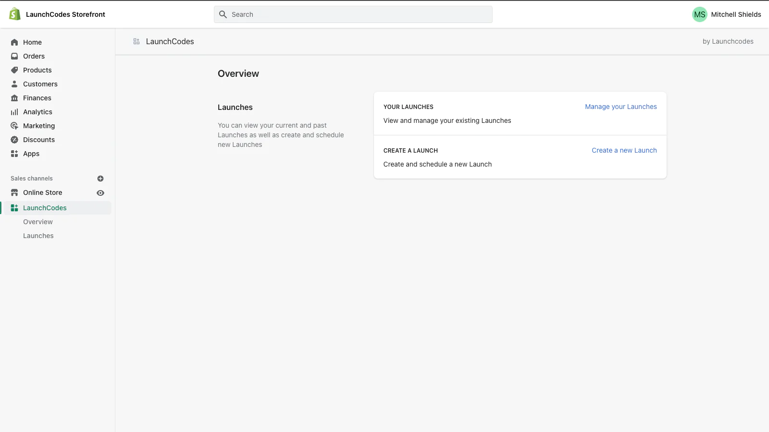The width and height of the screenshot is (769, 432).
Task: Click the Finances bank icon
Action: (x=14, y=98)
